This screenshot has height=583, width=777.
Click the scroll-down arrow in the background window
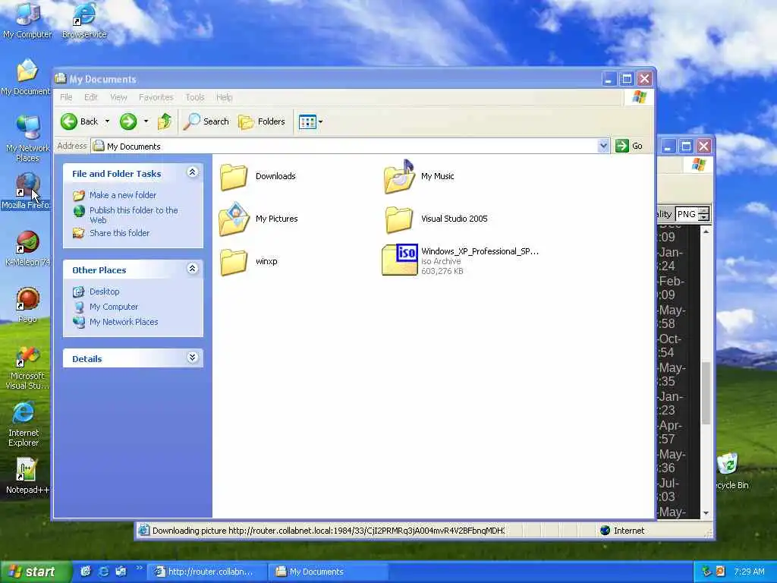tap(706, 513)
